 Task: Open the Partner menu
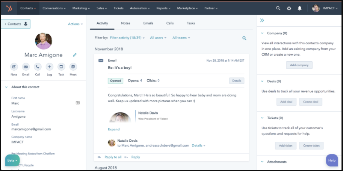point(211,8)
